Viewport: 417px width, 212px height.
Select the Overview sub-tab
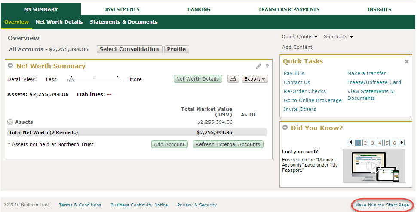[16, 22]
